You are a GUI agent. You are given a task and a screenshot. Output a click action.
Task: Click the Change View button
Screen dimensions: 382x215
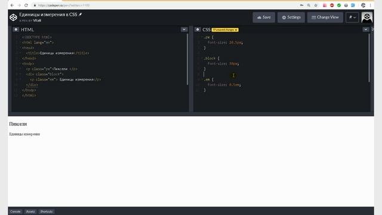pos(325,17)
